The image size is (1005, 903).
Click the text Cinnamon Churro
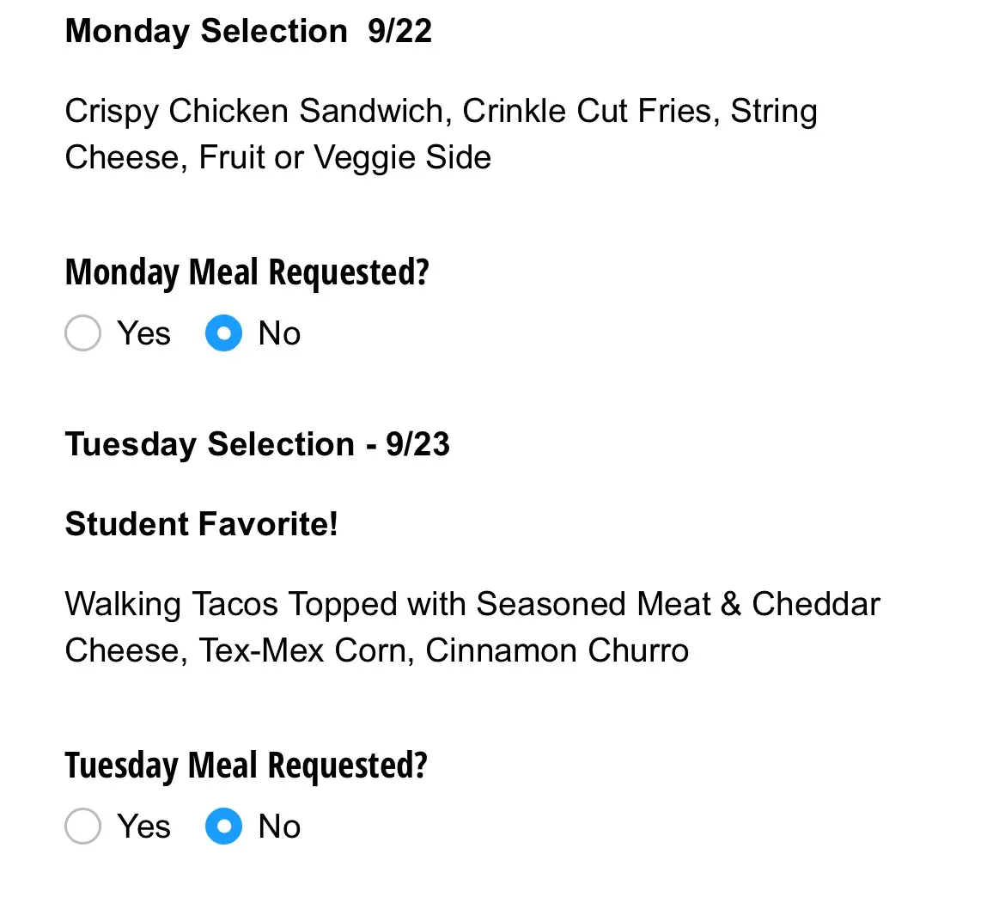557,650
